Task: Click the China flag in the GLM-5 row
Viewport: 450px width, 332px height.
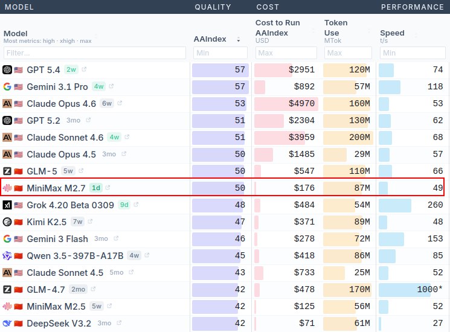Action: [18, 171]
